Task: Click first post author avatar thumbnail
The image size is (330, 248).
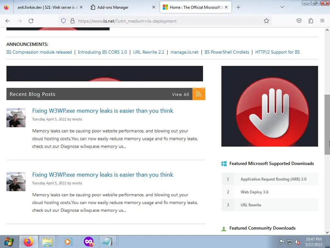Action: [16, 118]
